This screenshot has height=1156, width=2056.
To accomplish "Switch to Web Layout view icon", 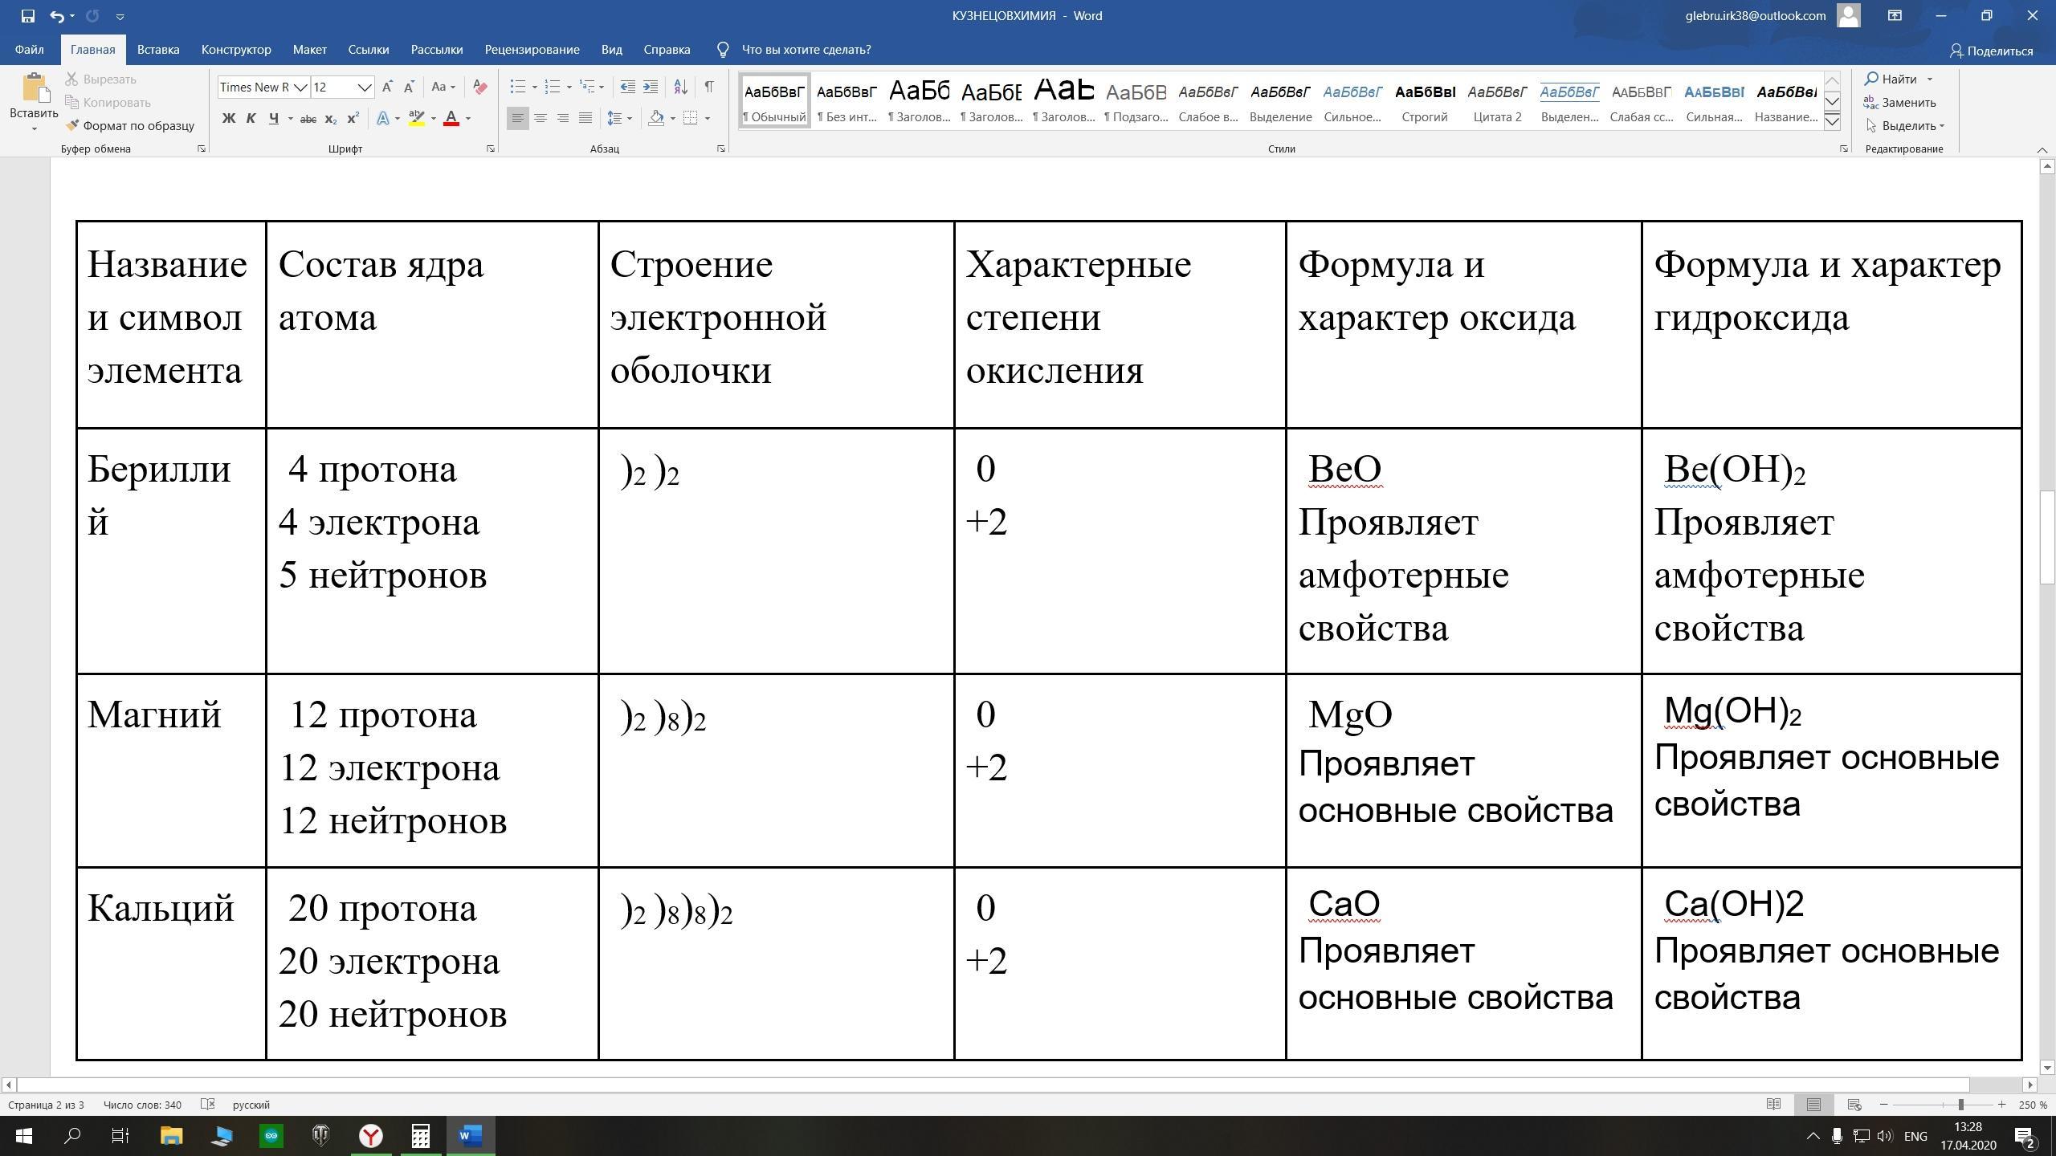I will tap(1854, 1105).
